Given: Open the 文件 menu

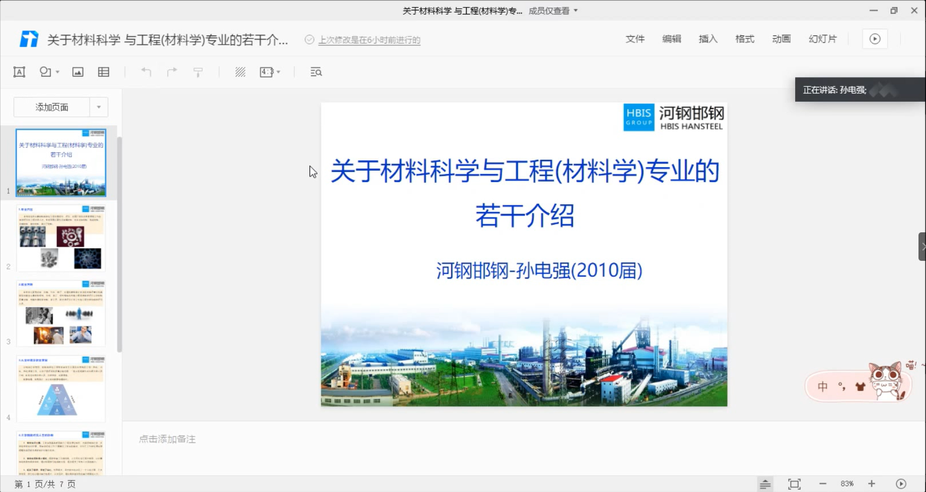Looking at the screenshot, I should point(635,39).
